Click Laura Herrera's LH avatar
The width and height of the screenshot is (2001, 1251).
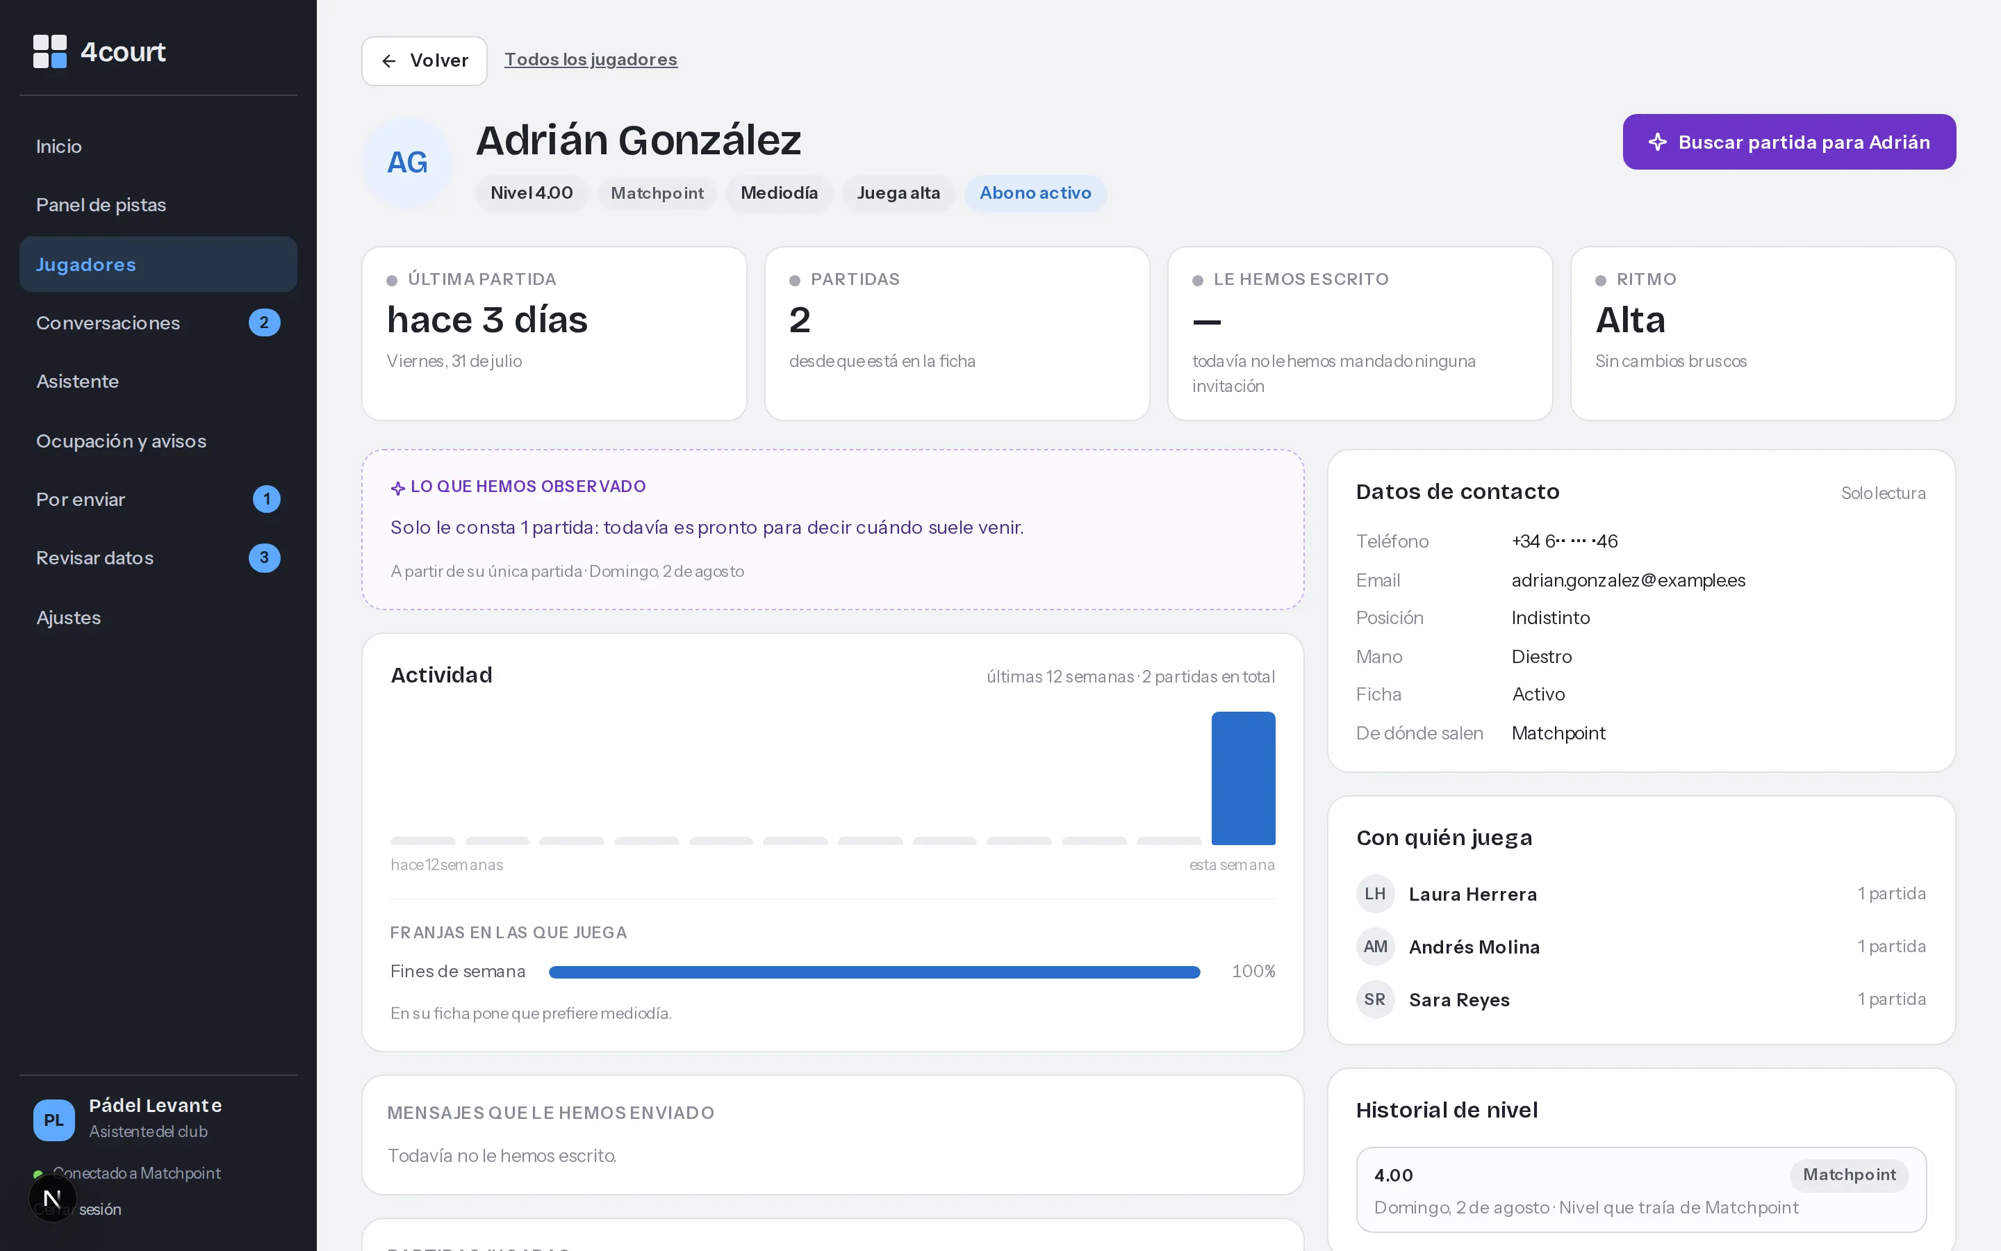(1375, 894)
